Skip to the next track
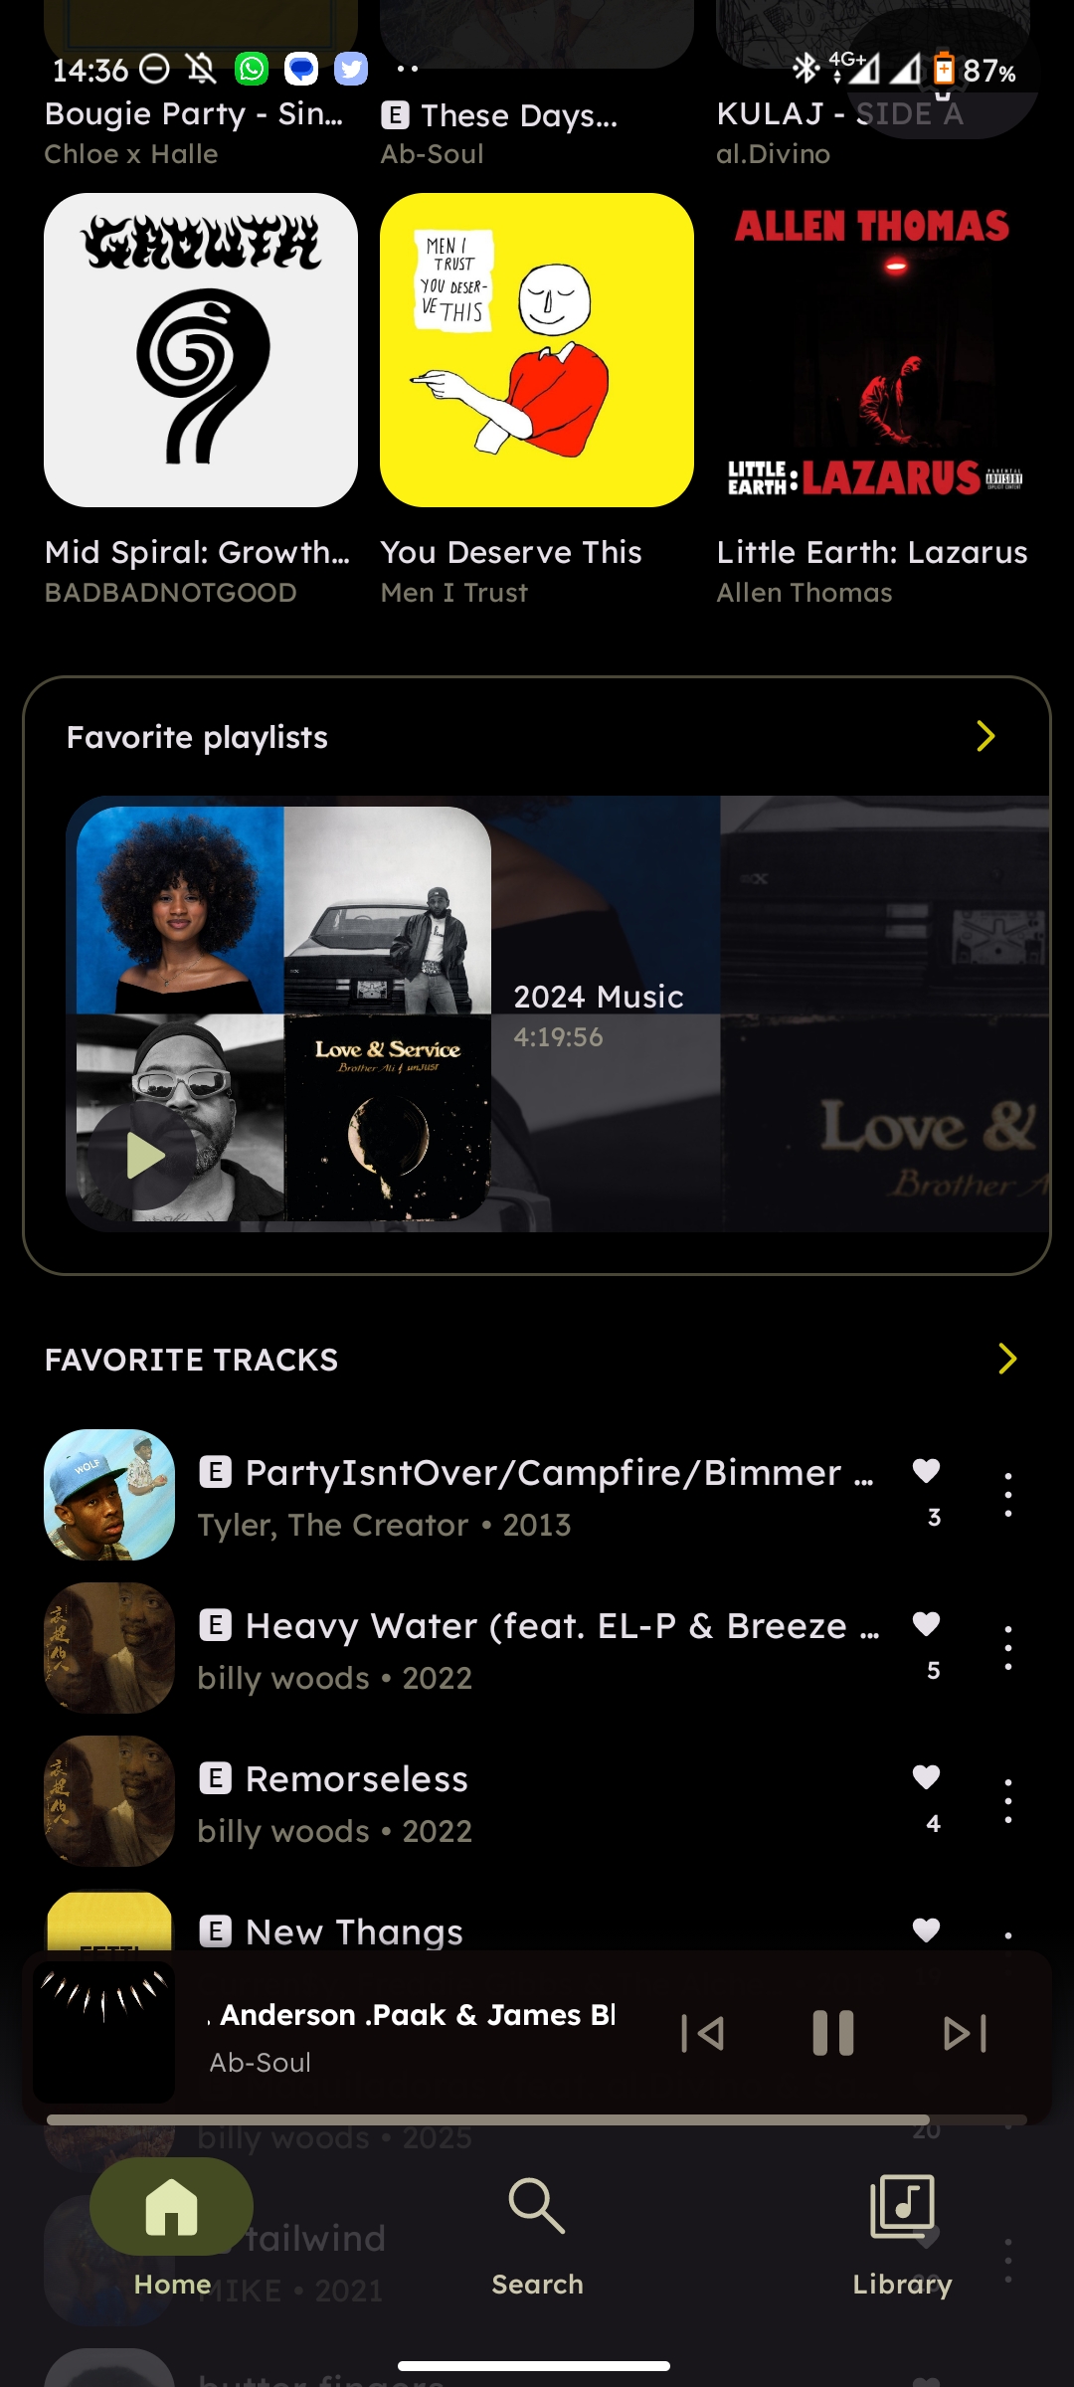Viewport: 1074px width, 2387px height. click(x=965, y=2033)
